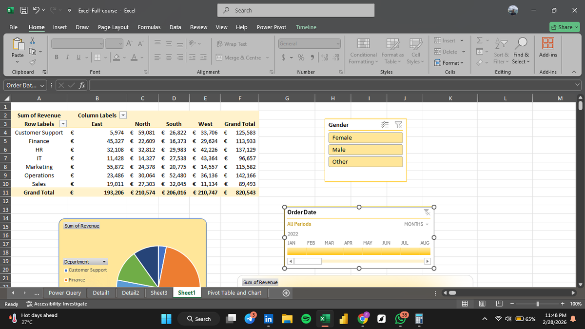Screen dimensions: 585x329
Task: Clear filter on Order Date timeline
Action: tap(427, 212)
